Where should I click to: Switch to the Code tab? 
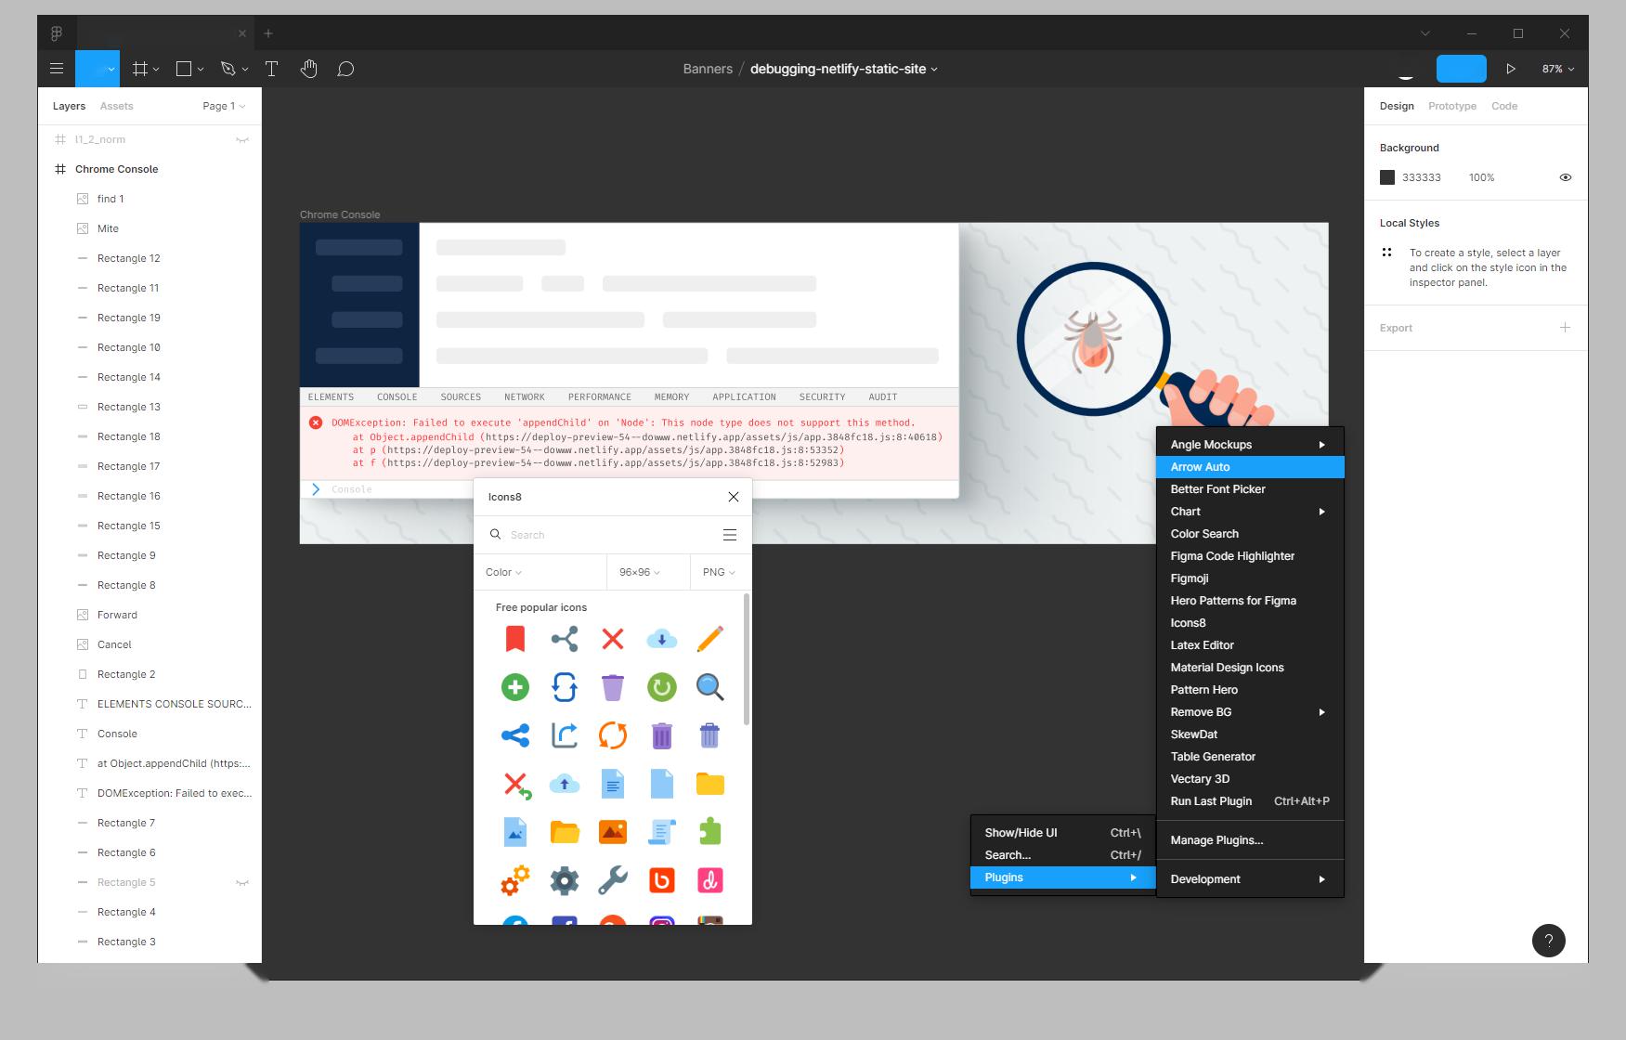click(x=1504, y=106)
